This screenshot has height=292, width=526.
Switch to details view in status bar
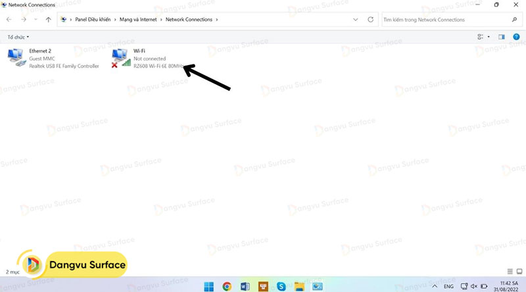pyautogui.click(x=510, y=271)
